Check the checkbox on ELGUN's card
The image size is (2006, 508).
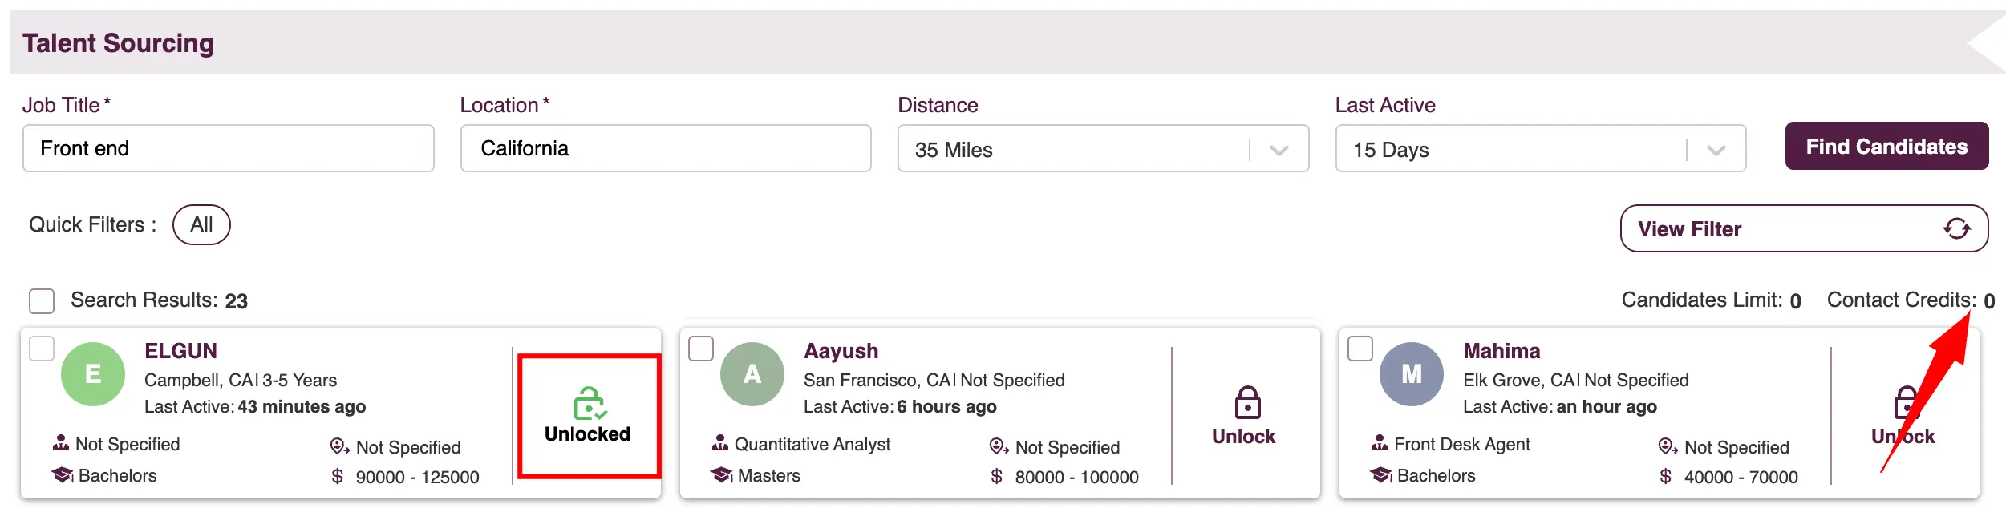42,349
